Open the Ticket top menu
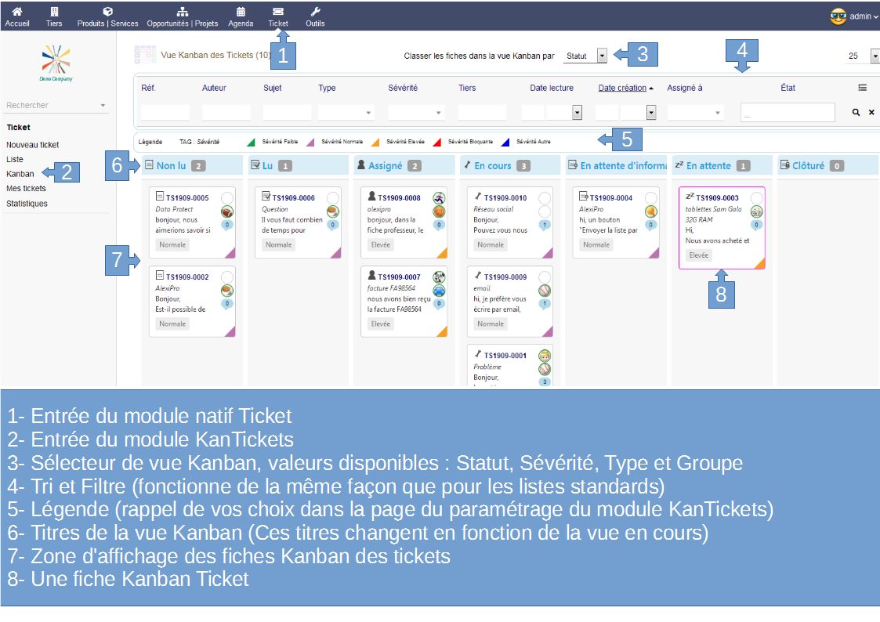 tap(278, 16)
